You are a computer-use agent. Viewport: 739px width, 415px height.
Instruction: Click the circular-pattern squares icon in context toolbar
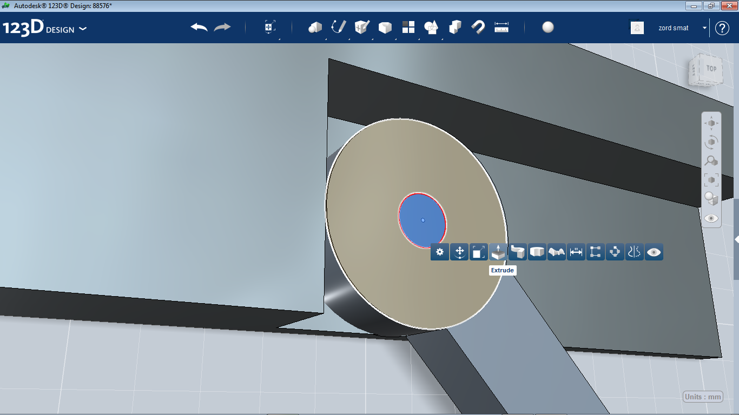tap(615, 252)
